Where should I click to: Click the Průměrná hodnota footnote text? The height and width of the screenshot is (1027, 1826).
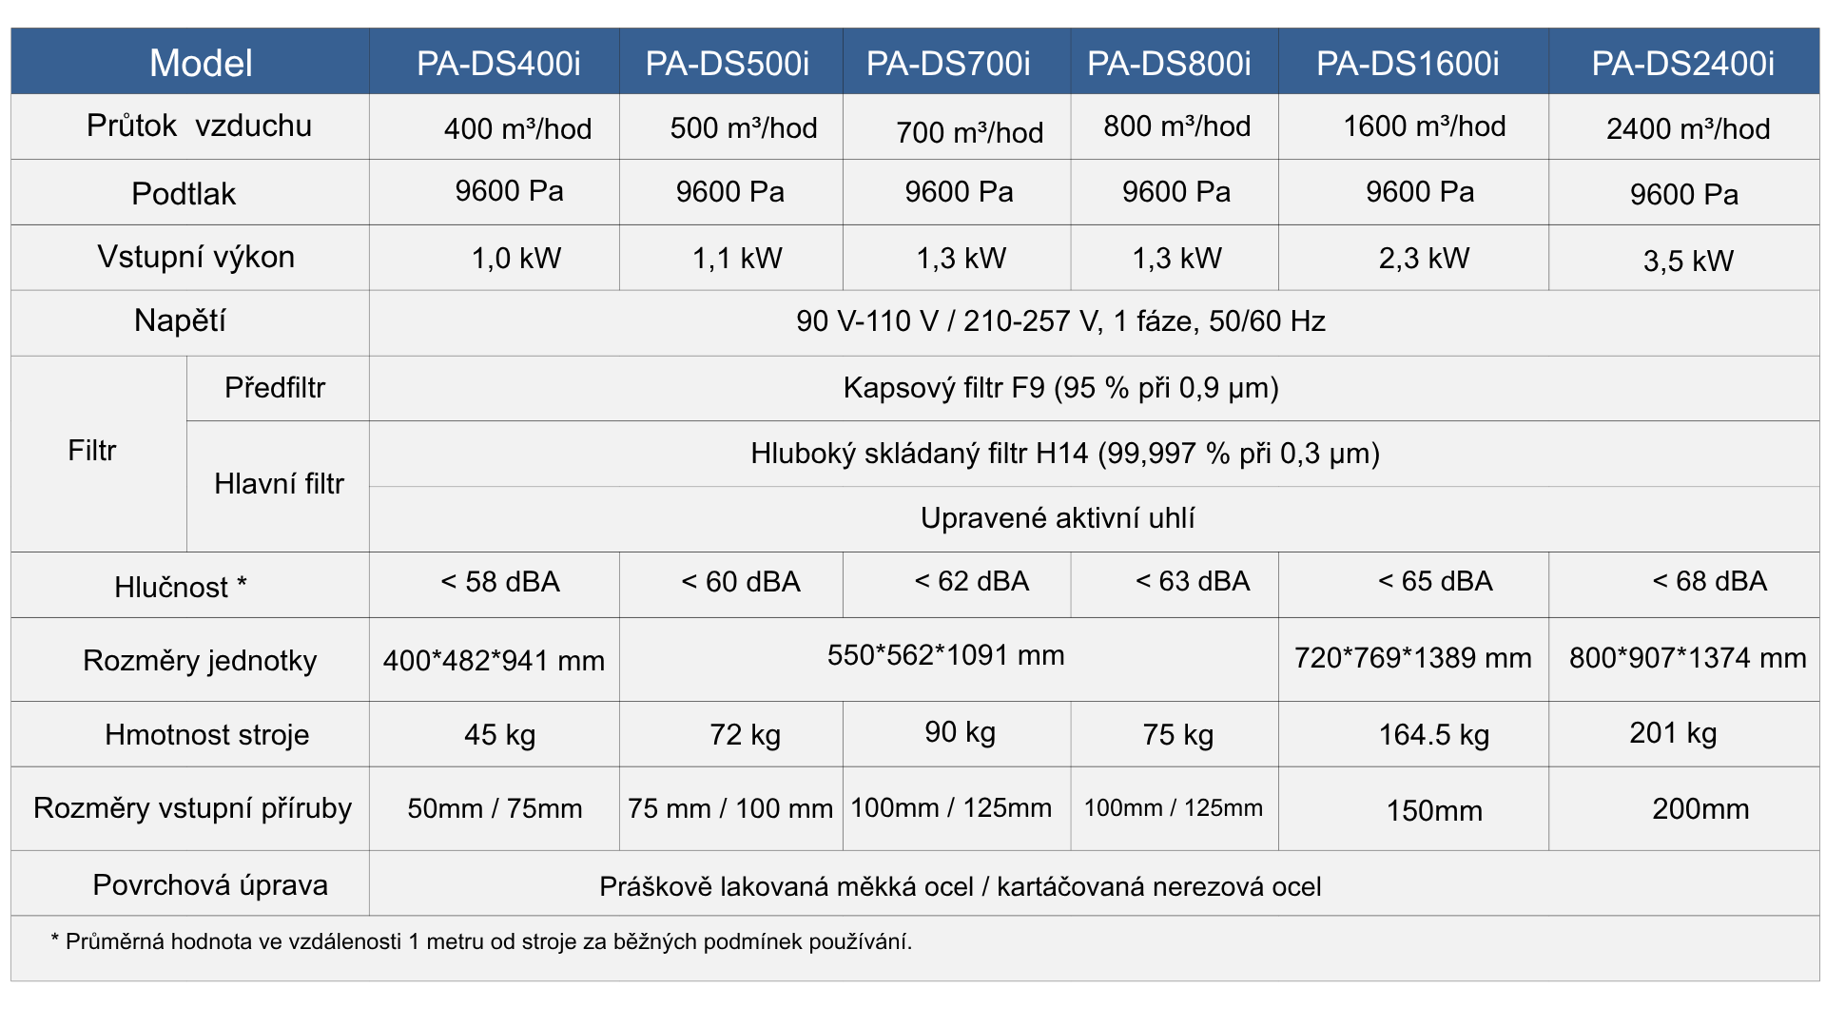point(481,941)
